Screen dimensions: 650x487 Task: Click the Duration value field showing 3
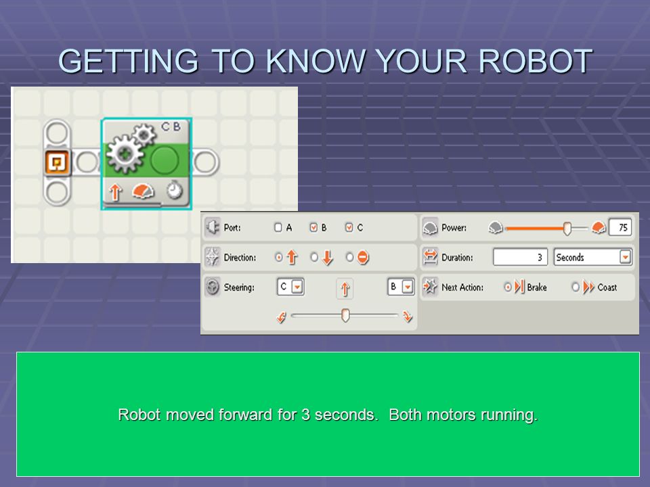[x=520, y=257]
